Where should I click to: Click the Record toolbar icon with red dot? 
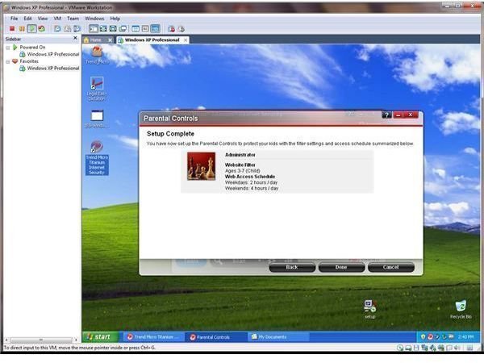[171, 29]
